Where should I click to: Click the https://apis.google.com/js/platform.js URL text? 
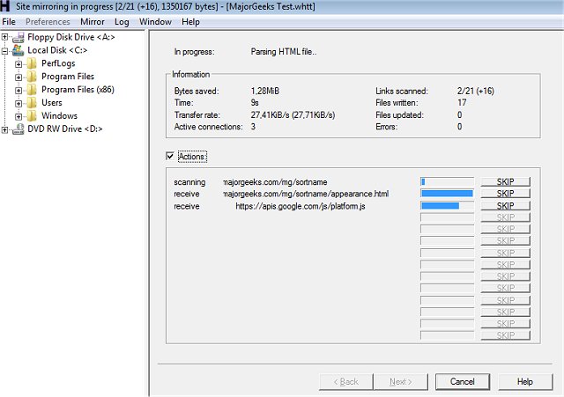301,206
